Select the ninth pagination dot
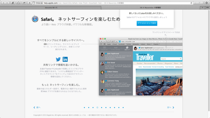This screenshot has width=210, height=118. pos(119,108)
